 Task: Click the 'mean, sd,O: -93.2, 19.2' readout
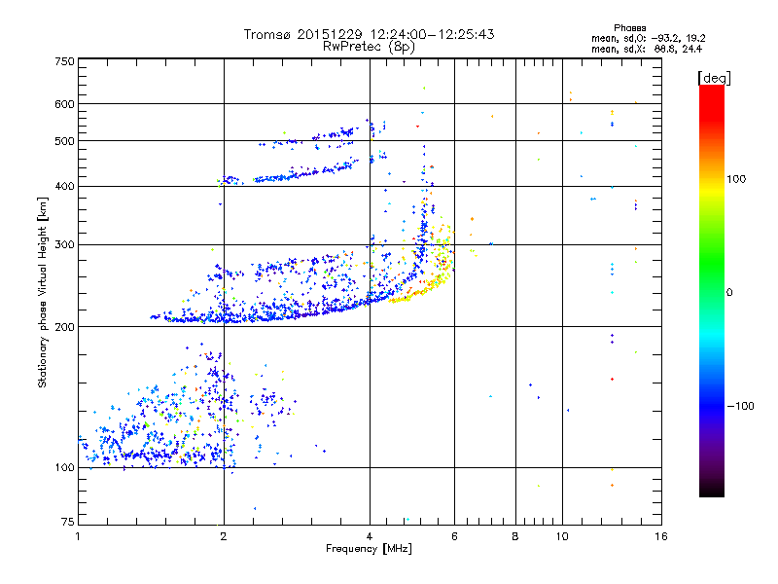coord(648,38)
